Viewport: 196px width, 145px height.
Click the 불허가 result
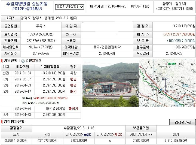point(73,108)
